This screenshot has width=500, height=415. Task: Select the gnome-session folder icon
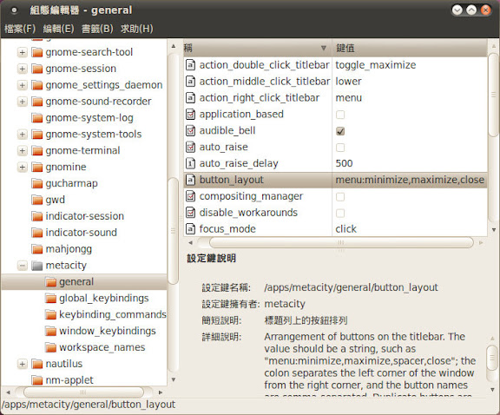(x=37, y=69)
